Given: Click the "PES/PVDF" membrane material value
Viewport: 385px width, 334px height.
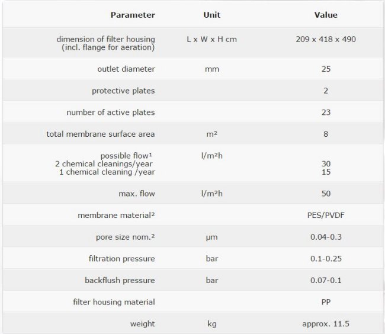Looking at the screenshot, I should (325, 216).
